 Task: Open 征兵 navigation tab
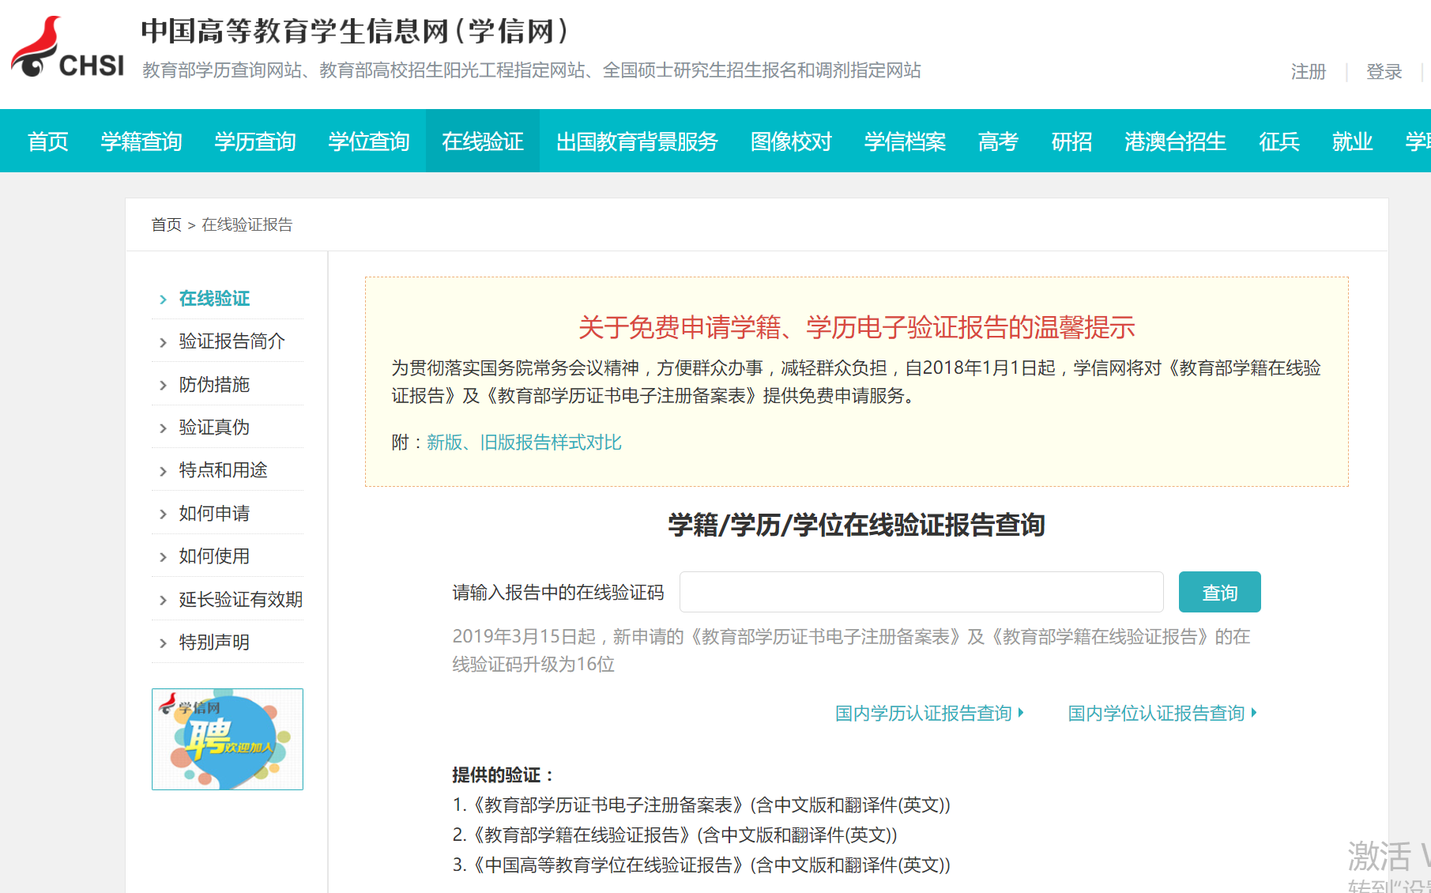1279,141
